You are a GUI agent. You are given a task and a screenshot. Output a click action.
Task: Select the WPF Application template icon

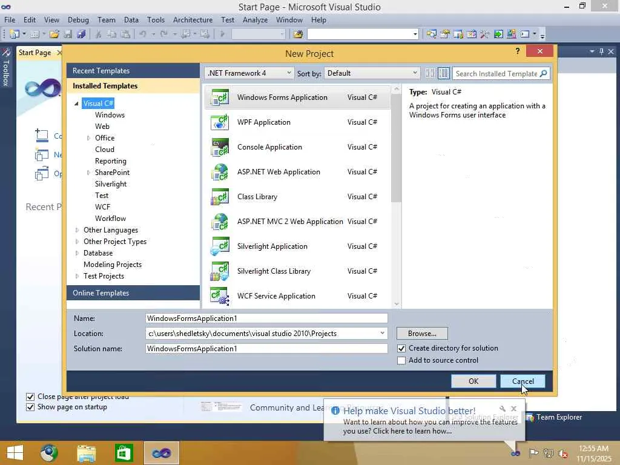pos(220,122)
